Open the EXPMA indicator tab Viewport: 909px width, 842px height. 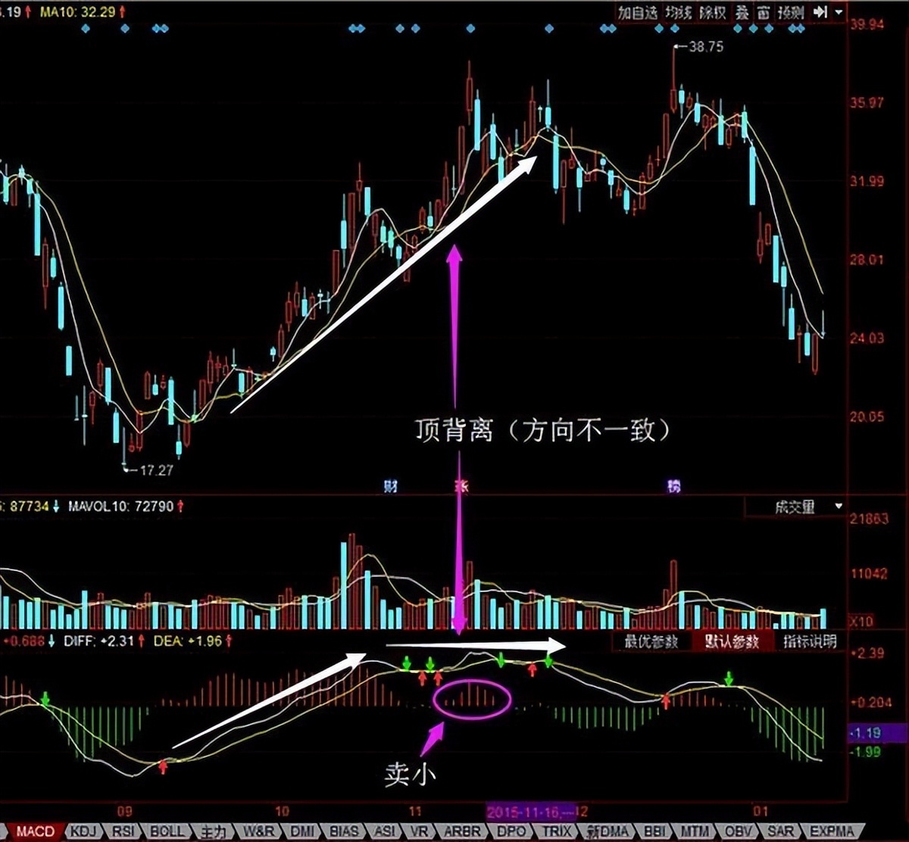pos(832,831)
